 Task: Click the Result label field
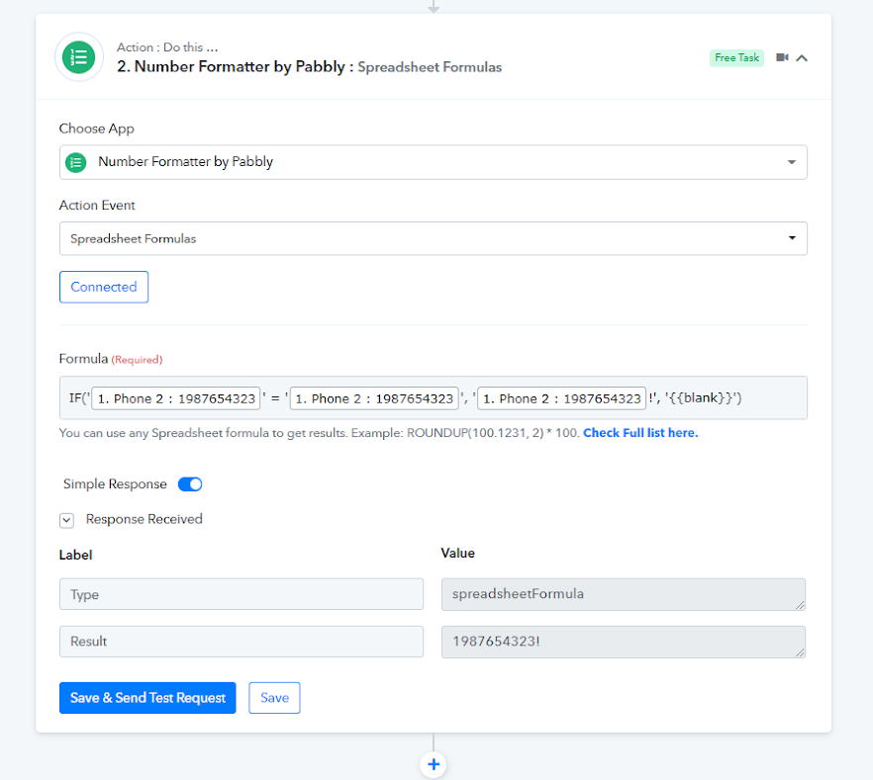(242, 642)
